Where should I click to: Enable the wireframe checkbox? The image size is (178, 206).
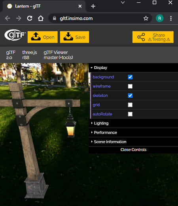click(130, 86)
